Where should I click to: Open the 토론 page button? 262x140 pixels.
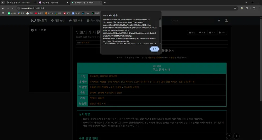coord(202,32)
